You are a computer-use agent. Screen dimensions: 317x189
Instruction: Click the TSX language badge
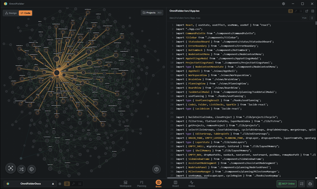tap(304, 18)
